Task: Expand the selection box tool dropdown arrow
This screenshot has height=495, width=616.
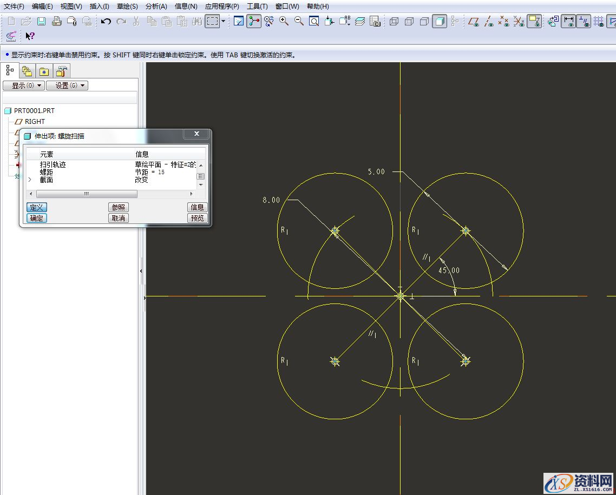Action: coord(223,22)
